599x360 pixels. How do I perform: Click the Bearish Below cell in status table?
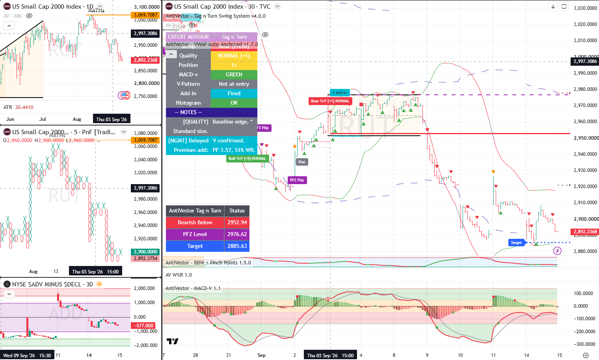coord(195,223)
